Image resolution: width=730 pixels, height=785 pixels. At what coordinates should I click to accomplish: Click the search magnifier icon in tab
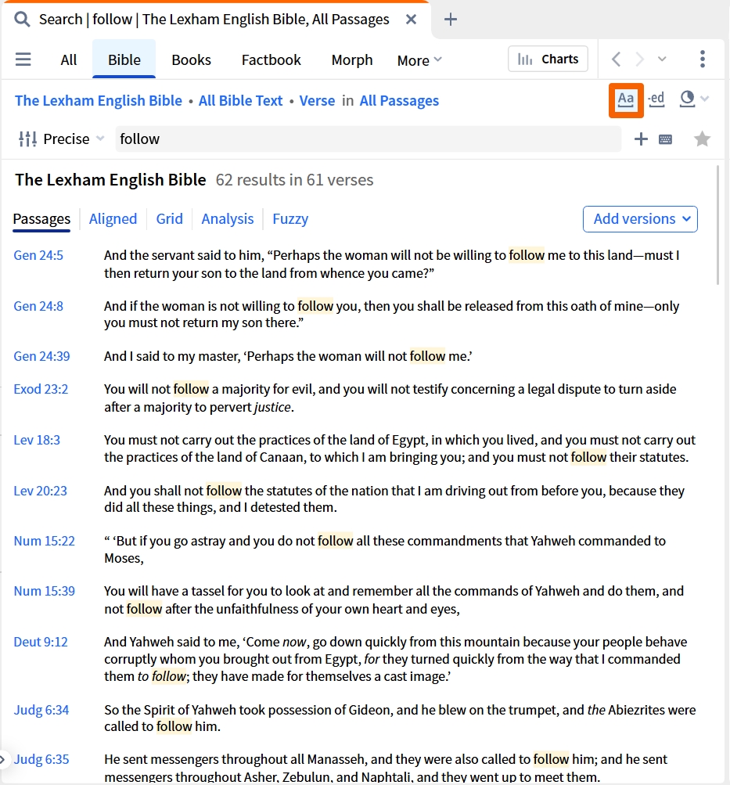22,20
